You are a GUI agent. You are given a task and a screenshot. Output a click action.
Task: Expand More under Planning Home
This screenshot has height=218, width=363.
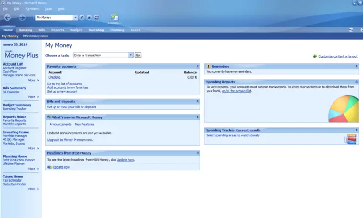(x=33, y=169)
